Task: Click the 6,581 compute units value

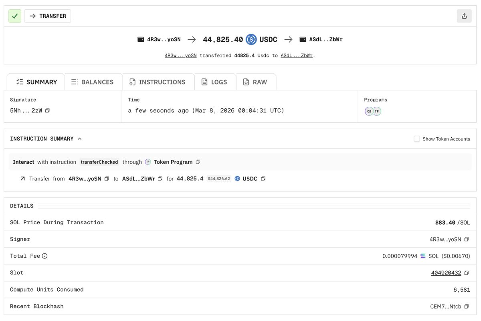Action: coord(462,289)
